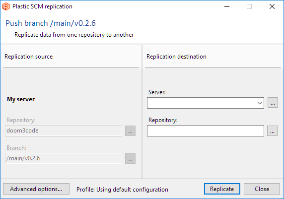The height and width of the screenshot is (199, 284).
Task: Click the Replication source heading
Action: (x=29, y=57)
